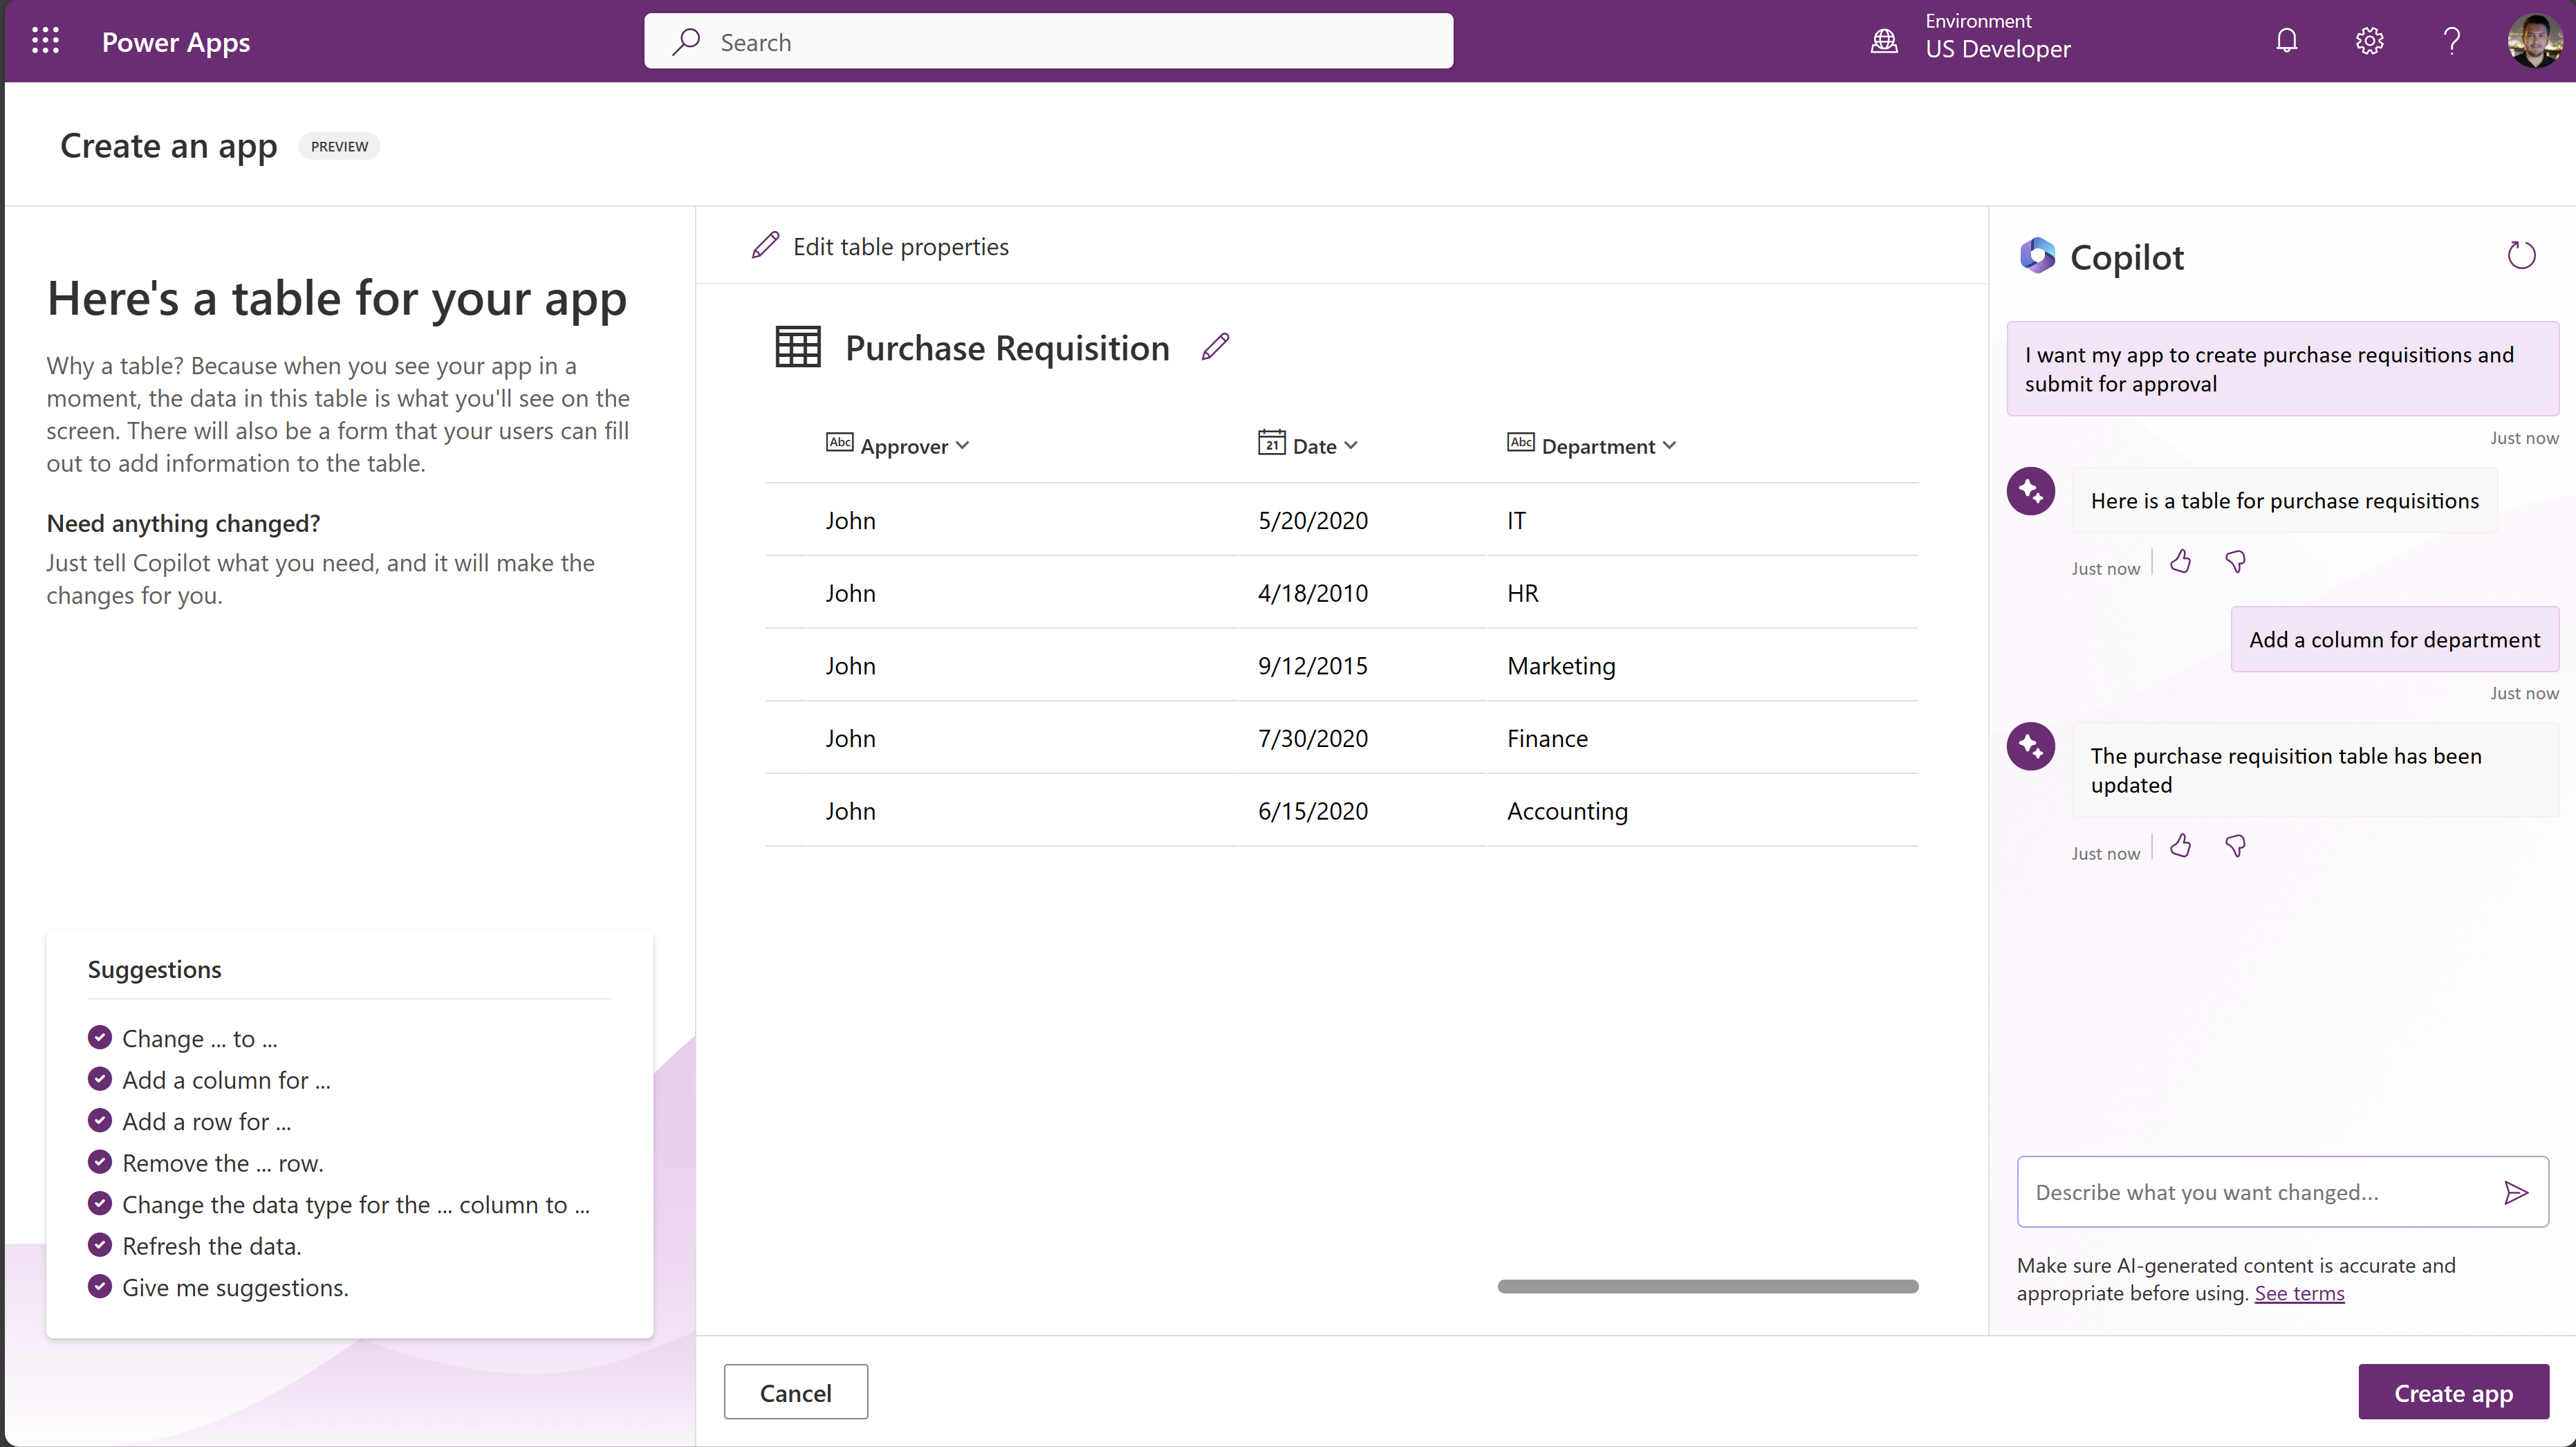Give thumbs down to the updated table reply

click(x=2236, y=846)
